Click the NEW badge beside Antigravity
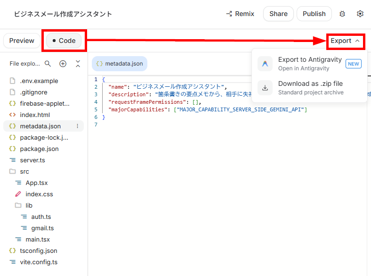Image resolution: width=371 pixels, height=276 pixels. click(354, 64)
